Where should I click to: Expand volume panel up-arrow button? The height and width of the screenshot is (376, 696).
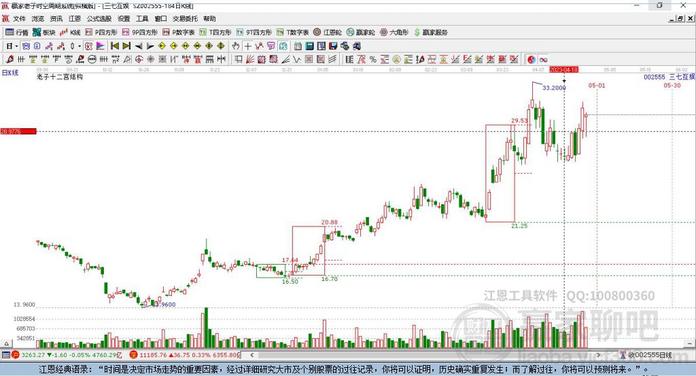(x=6, y=343)
